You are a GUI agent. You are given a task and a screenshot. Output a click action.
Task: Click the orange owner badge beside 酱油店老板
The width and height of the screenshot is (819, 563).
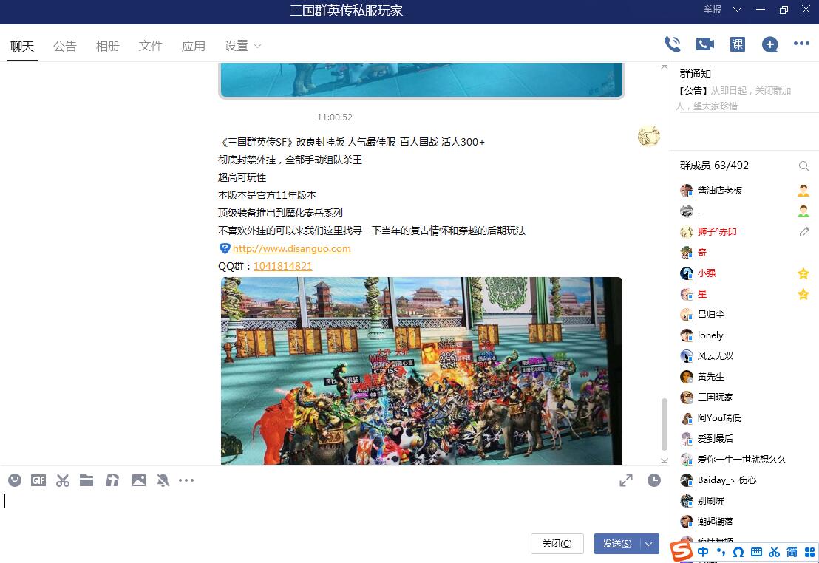pos(803,191)
